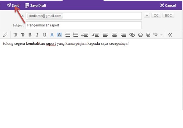Align text to the right
183x128 pixels.
click(123, 35)
